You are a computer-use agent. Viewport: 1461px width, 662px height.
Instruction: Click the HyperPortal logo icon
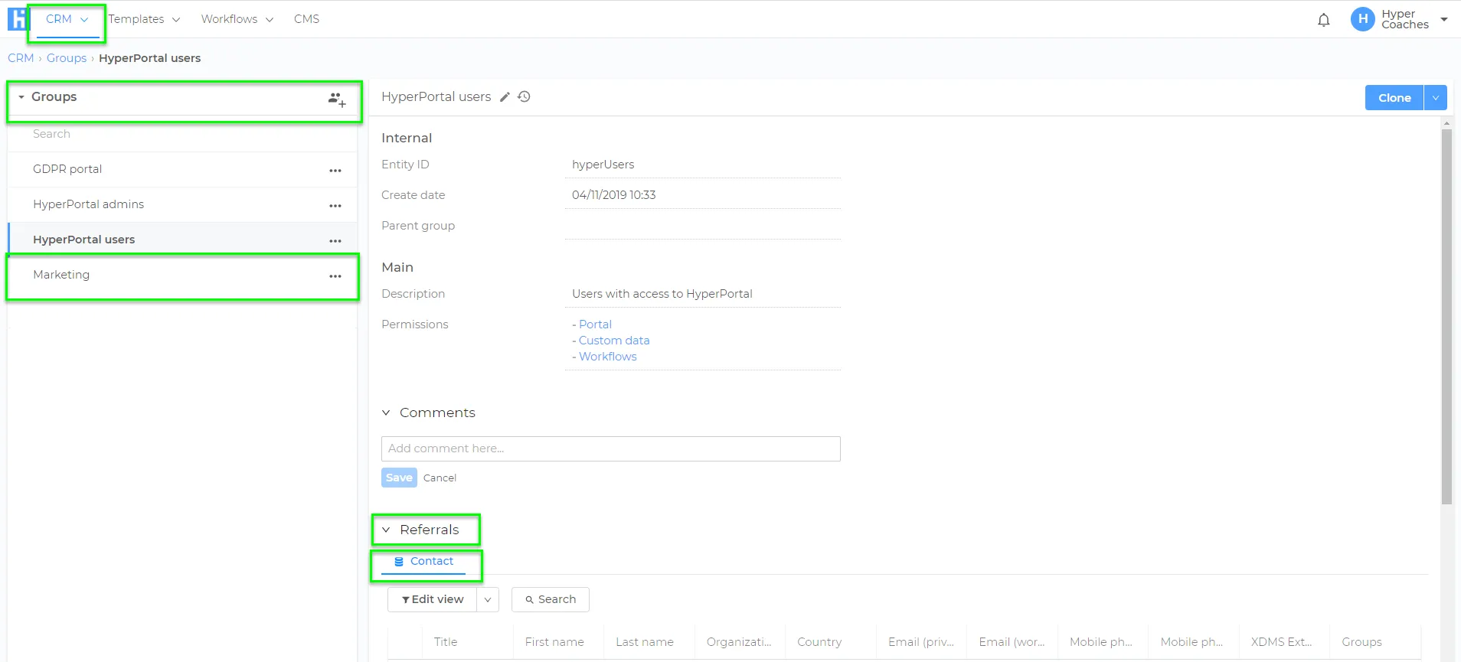point(17,19)
